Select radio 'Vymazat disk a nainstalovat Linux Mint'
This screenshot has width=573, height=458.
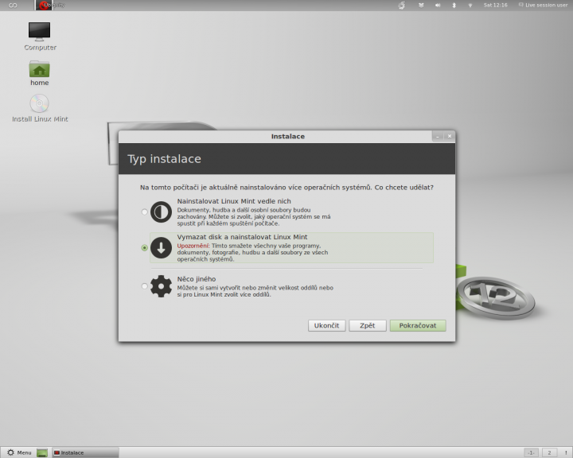144,247
